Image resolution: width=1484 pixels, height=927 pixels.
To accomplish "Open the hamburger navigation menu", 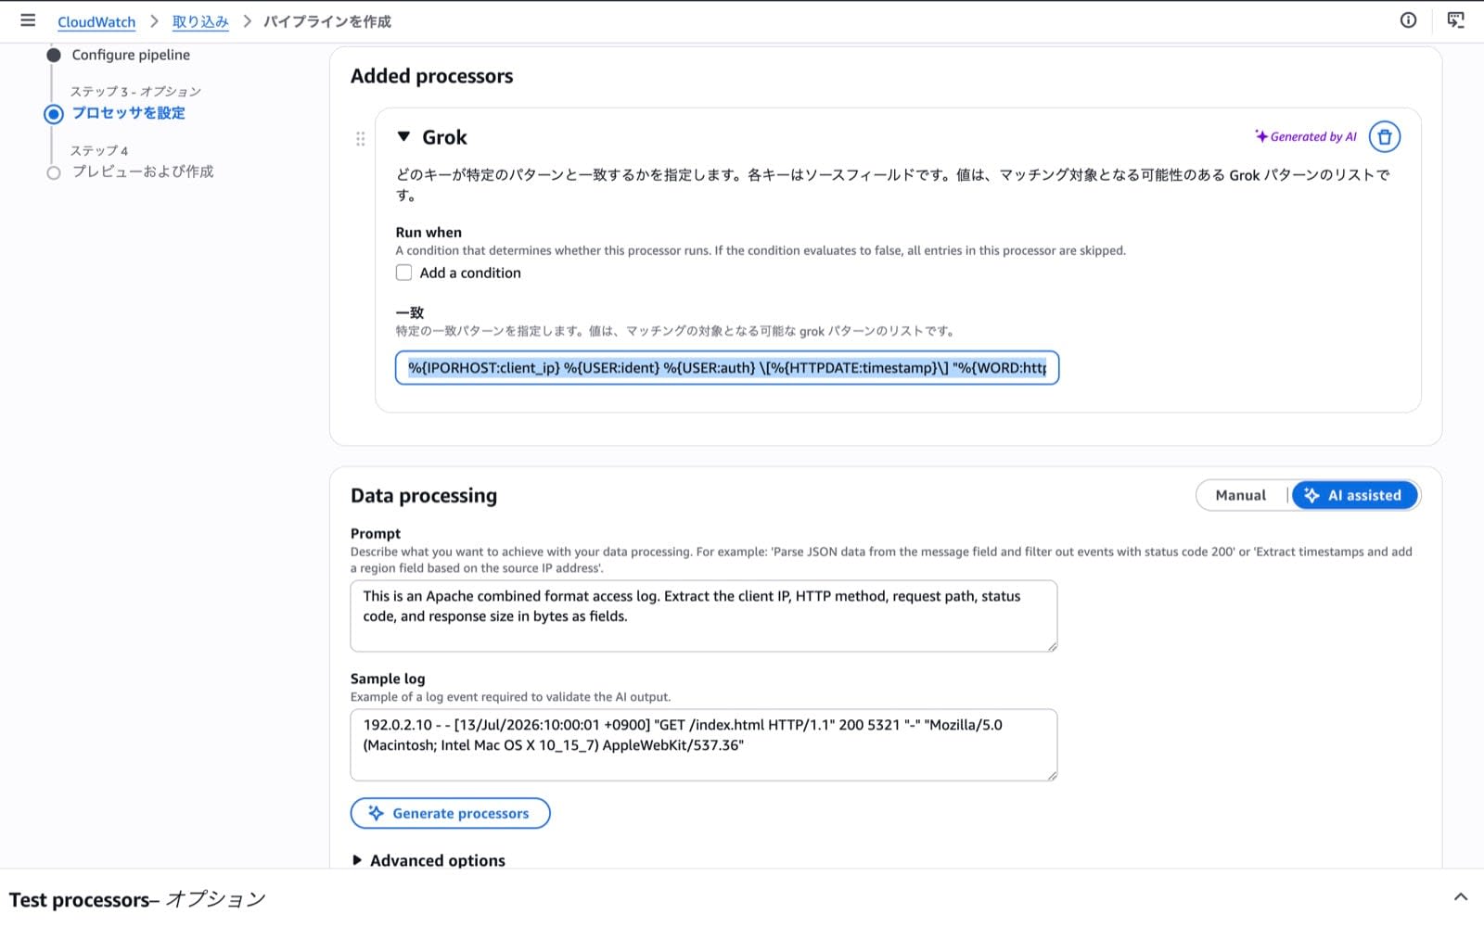I will click(x=28, y=20).
